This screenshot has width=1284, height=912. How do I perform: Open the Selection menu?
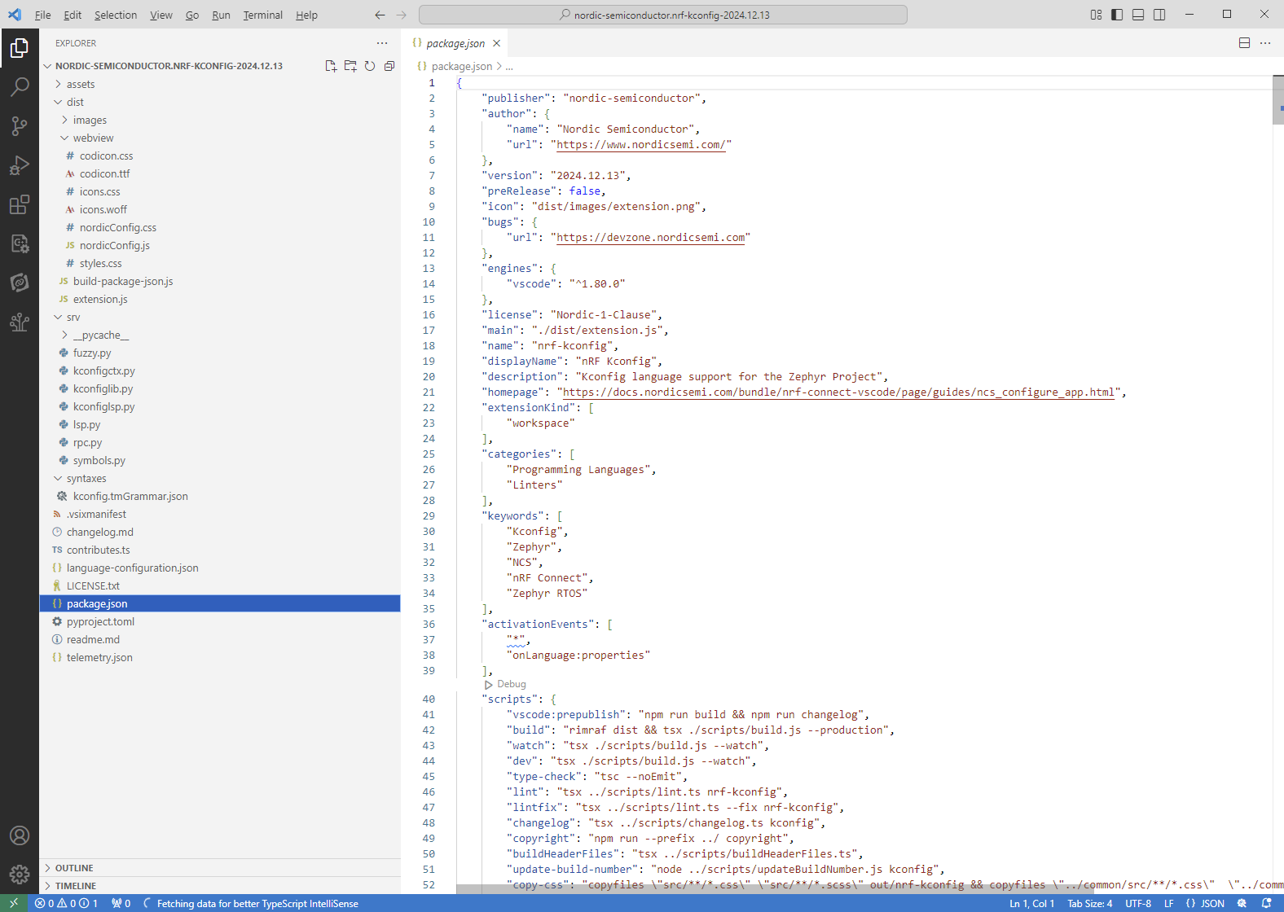116,15
